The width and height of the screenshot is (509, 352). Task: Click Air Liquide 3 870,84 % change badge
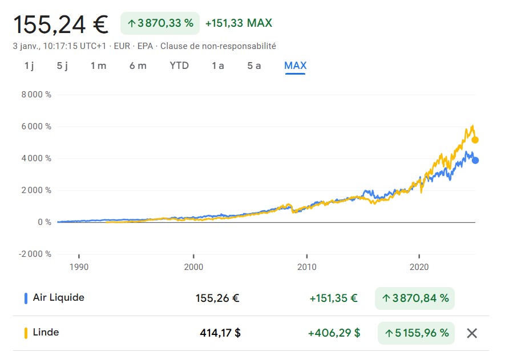point(415,298)
